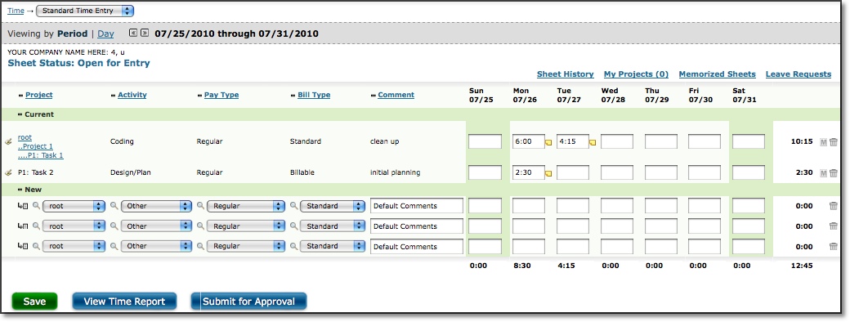The image size is (850, 322).
Task: Open the Other activity dropdown in first New row
Action: tap(156, 206)
